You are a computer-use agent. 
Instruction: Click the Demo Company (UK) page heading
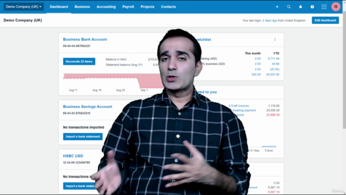click(23, 21)
